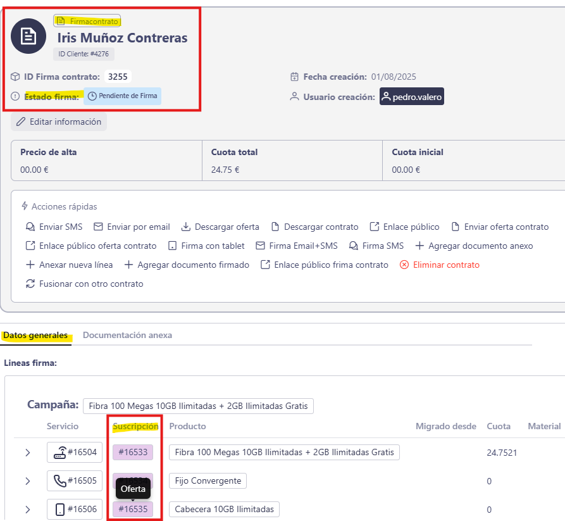
Task: Click Agregar documento anexo action
Action: 474,246
